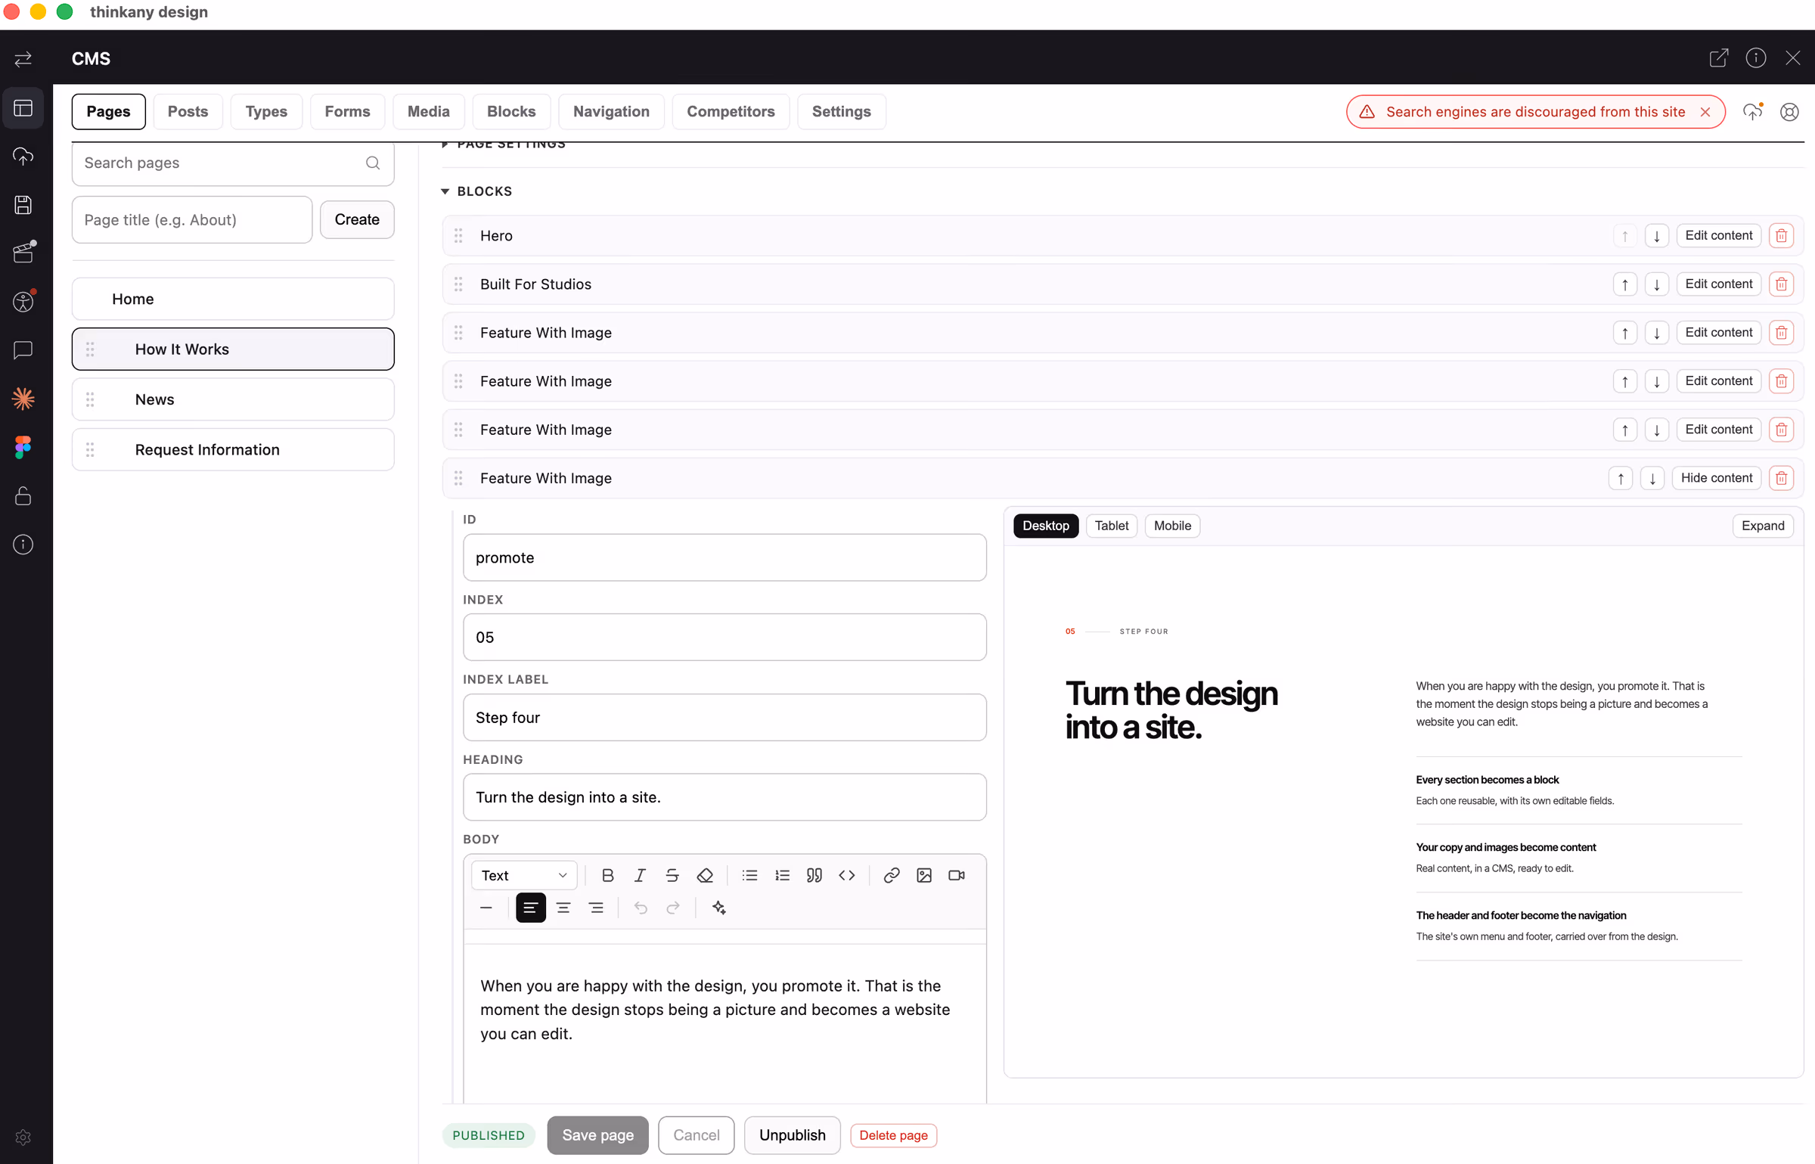Open the Types tab
The image size is (1815, 1164).
pos(266,111)
